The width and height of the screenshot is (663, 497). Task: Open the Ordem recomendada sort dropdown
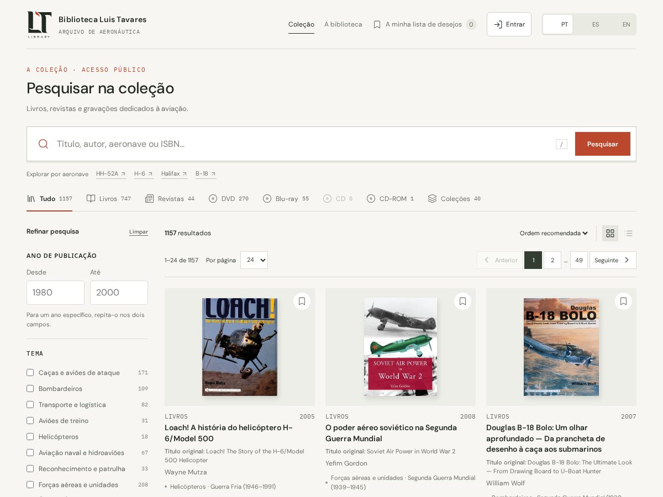click(554, 233)
